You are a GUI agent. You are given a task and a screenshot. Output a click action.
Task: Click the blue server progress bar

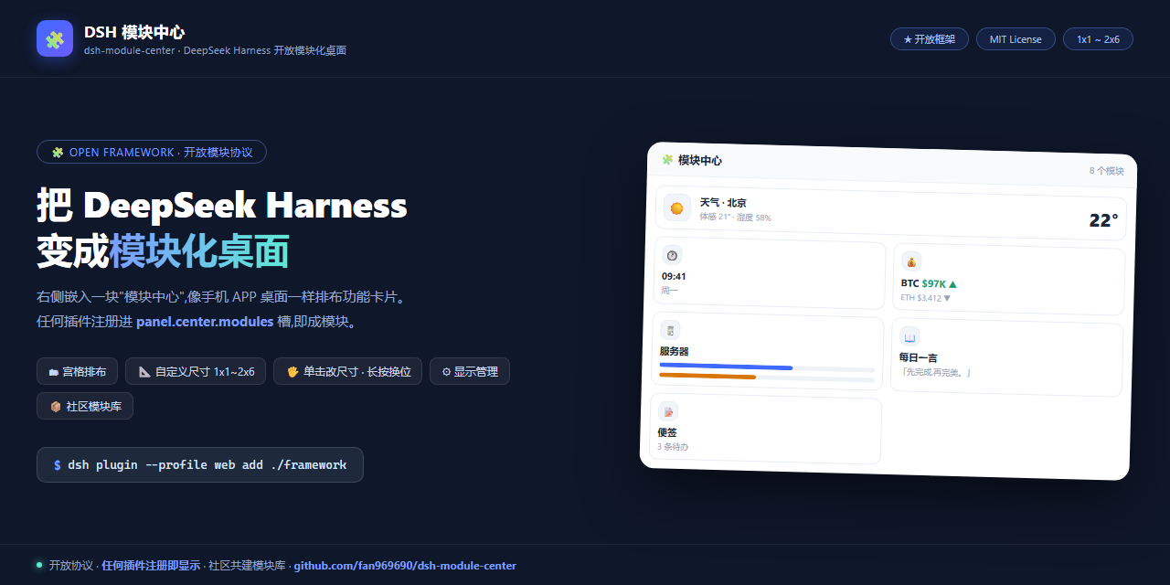point(726,367)
